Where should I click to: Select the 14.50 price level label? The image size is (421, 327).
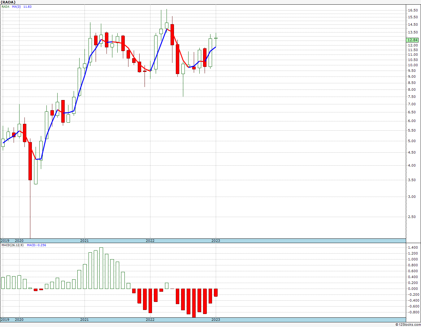point(413,24)
